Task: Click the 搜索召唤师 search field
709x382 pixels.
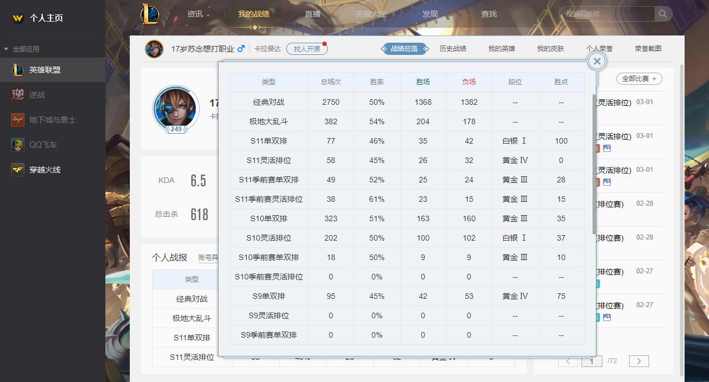Action: 607,13
